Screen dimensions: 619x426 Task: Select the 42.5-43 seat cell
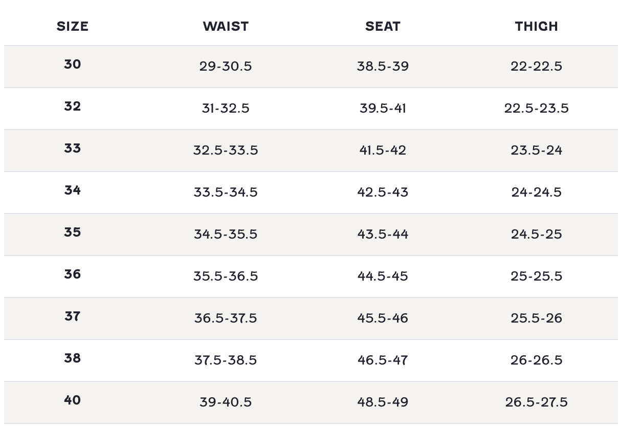point(383,193)
